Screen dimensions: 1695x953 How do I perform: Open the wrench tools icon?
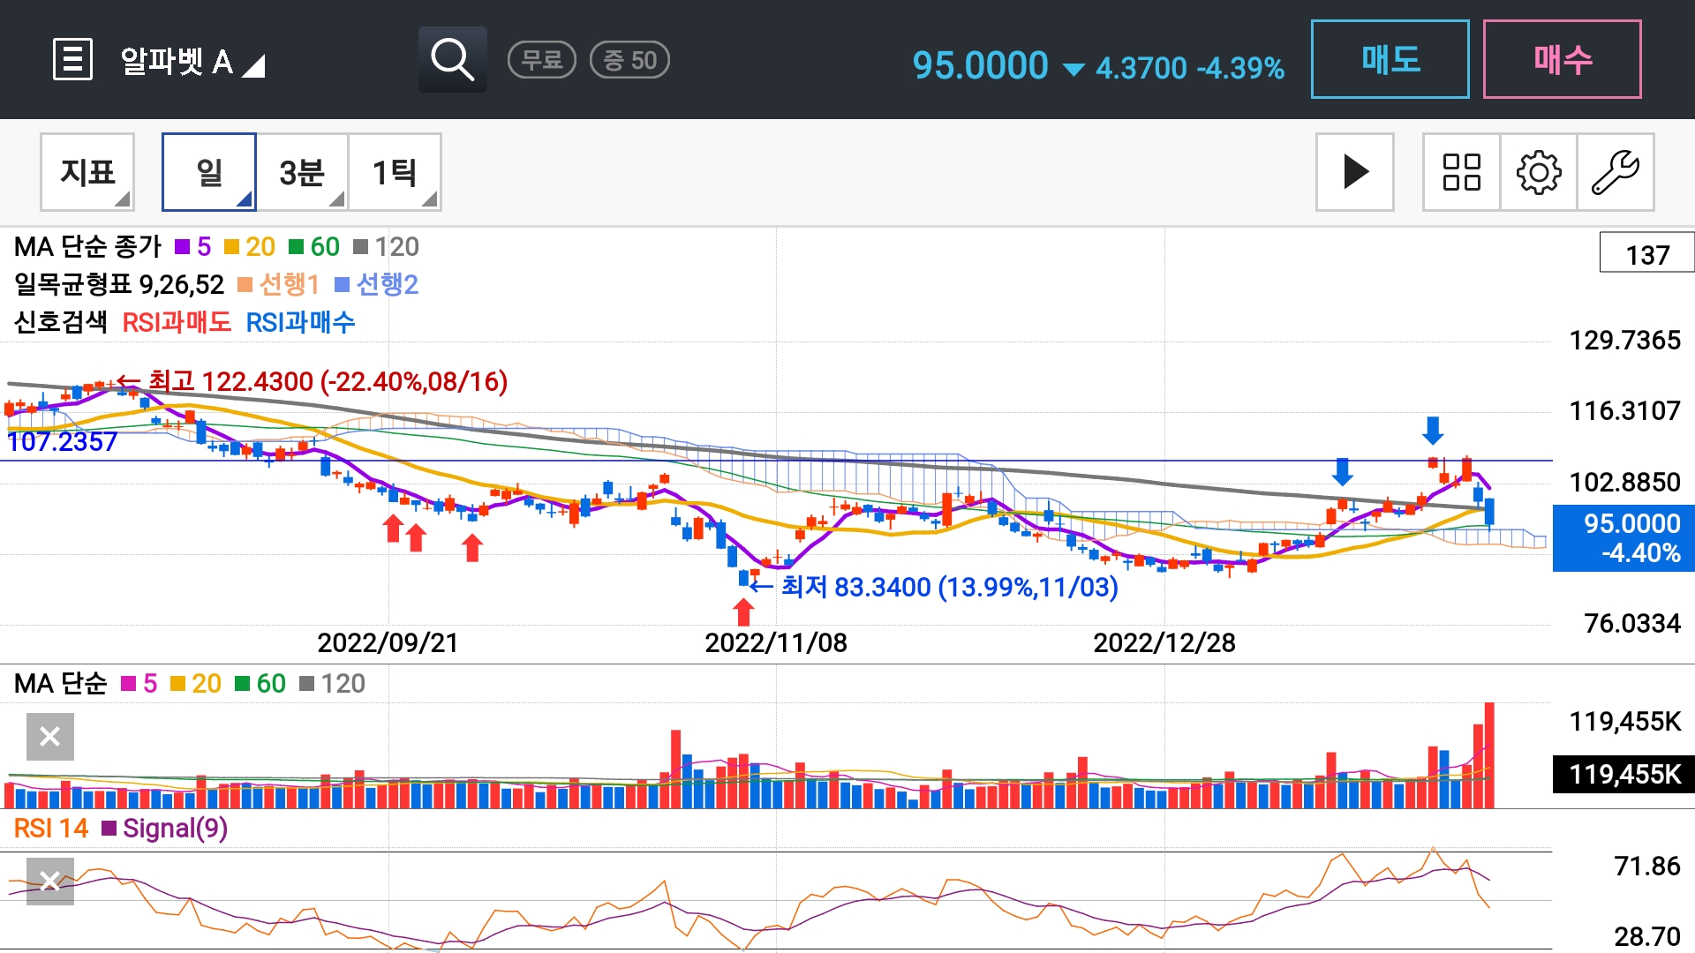point(1616,172)
